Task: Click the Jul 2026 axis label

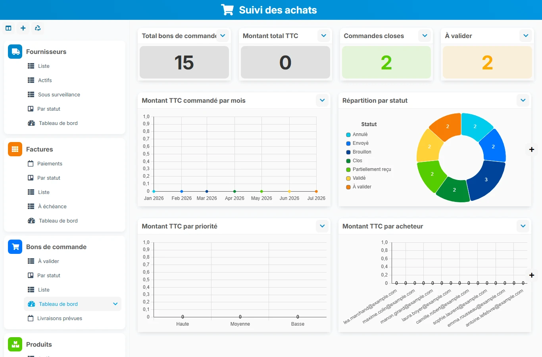Action: (x=316, y=198)
